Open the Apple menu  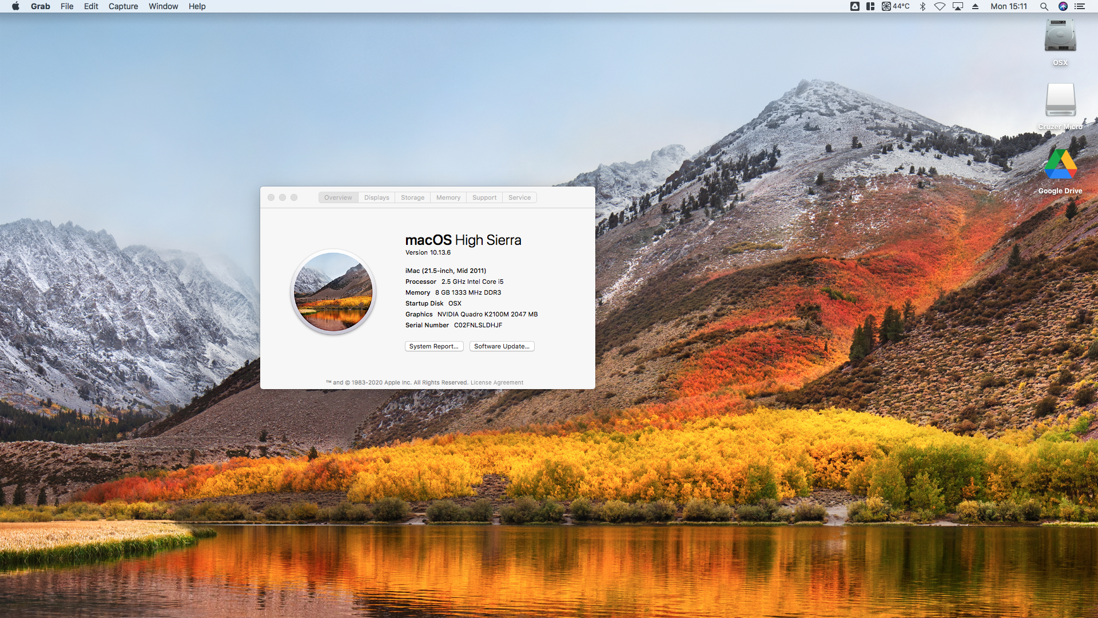(15, 6)
